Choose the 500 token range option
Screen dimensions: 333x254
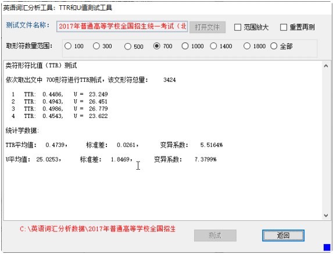point(128,46)
